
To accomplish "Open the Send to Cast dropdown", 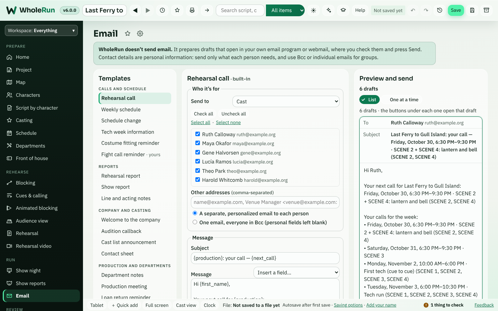I will point(286,102).
